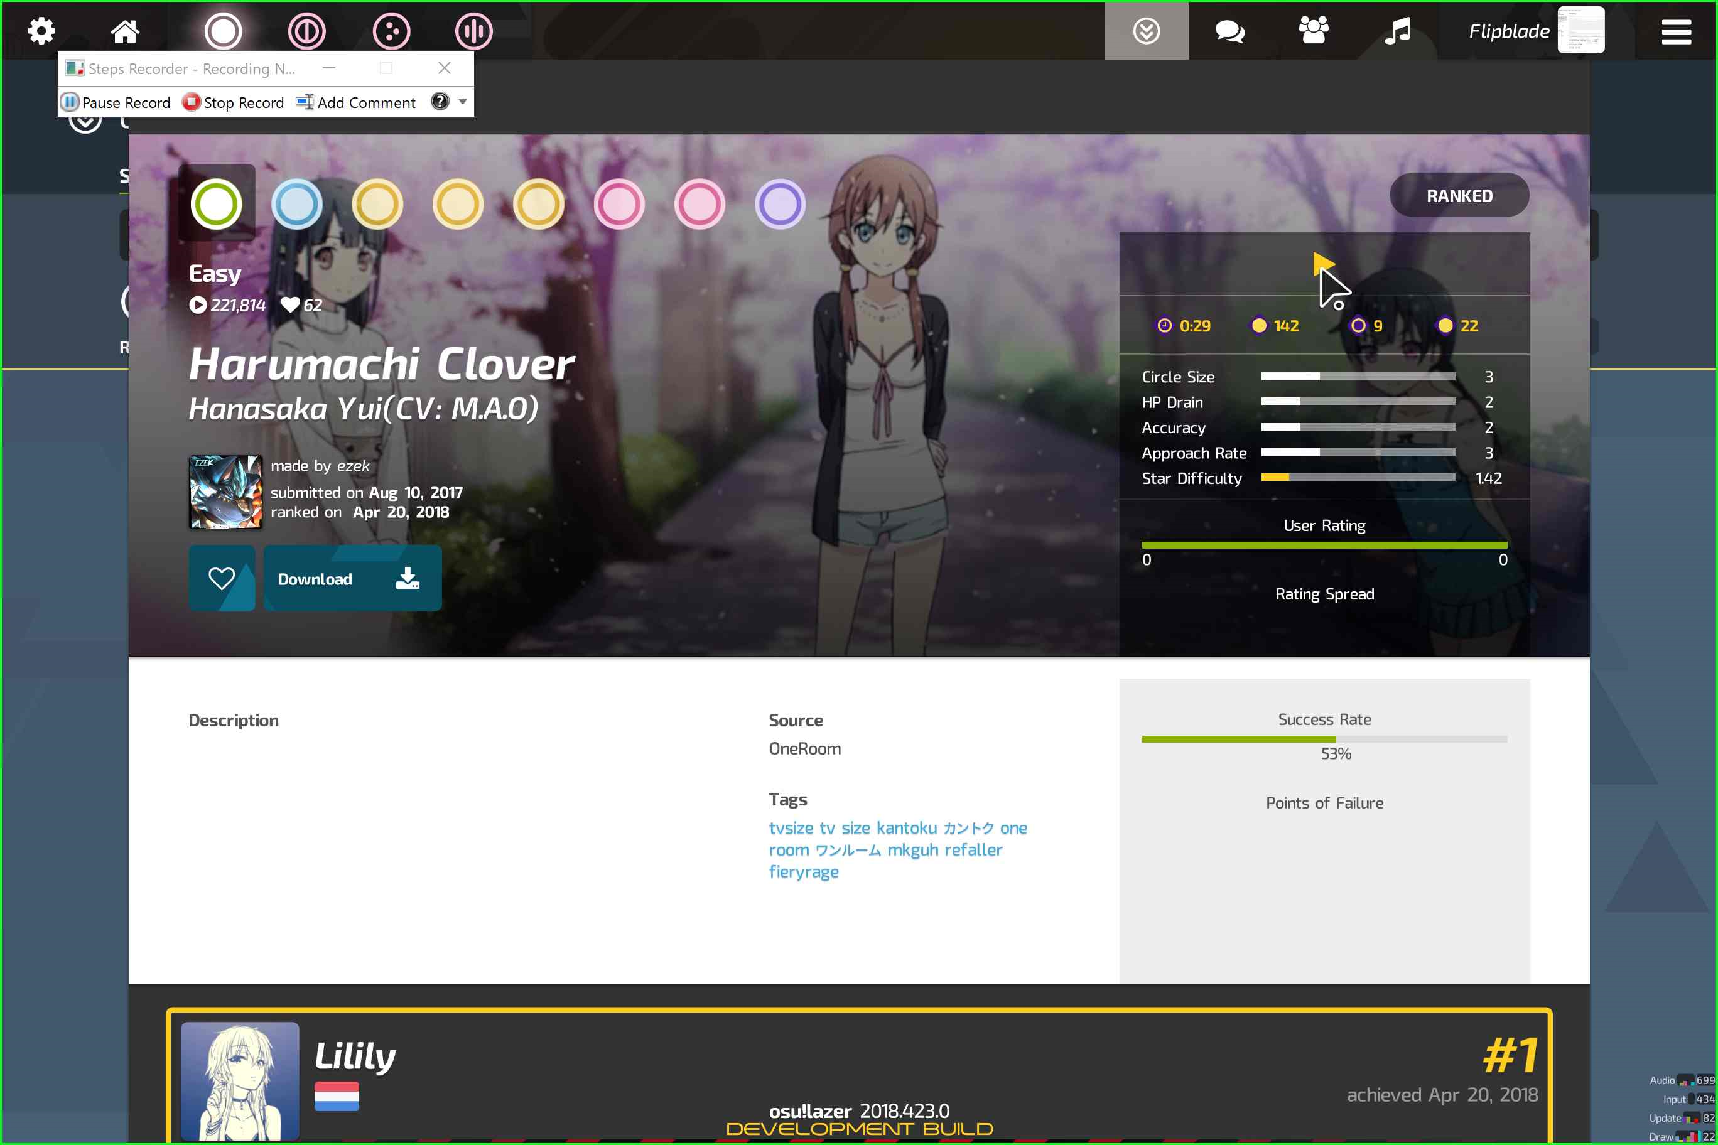This screenshot has width=1718, height=1145.
Task: Click the Approach Rate bar
Action: click(1358, 452)
